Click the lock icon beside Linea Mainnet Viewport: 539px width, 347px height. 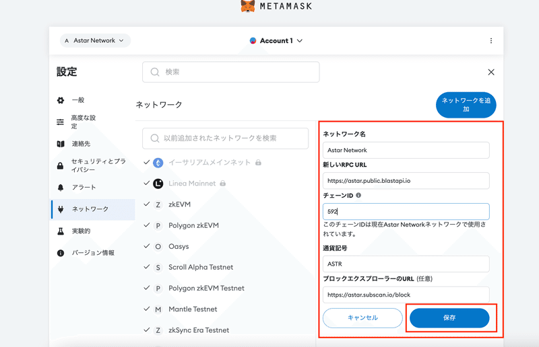point(223,184)
